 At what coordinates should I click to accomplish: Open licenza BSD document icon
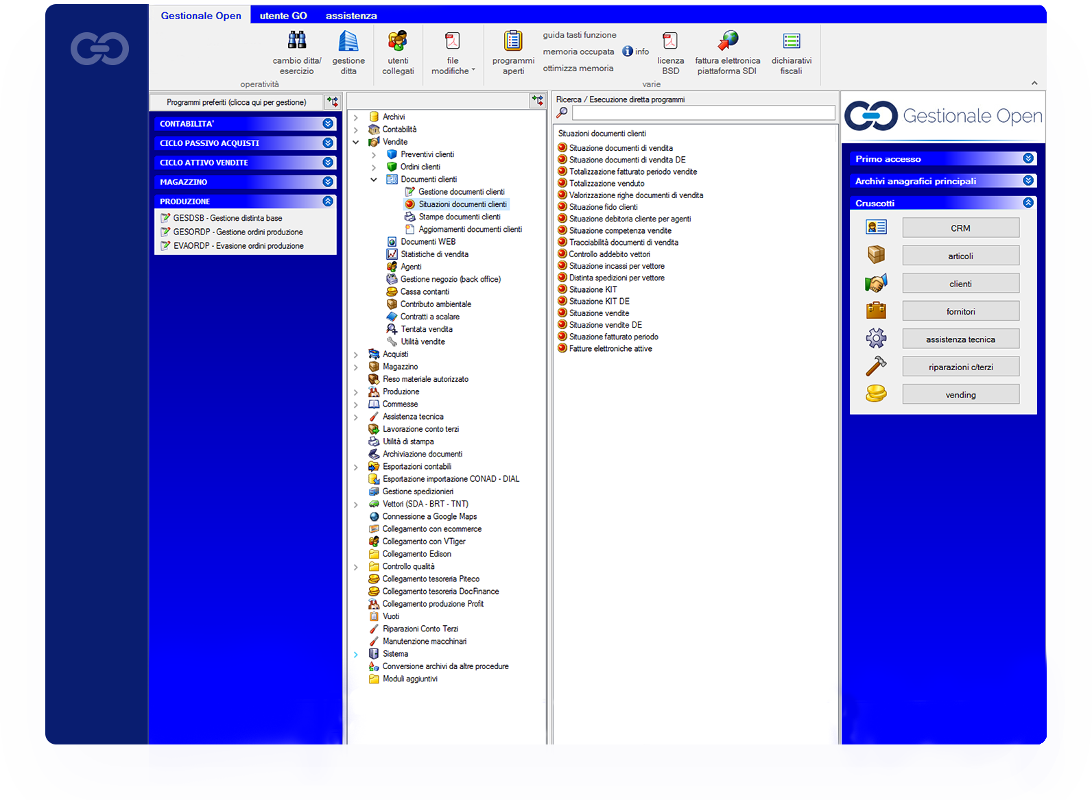pos(670,41)
